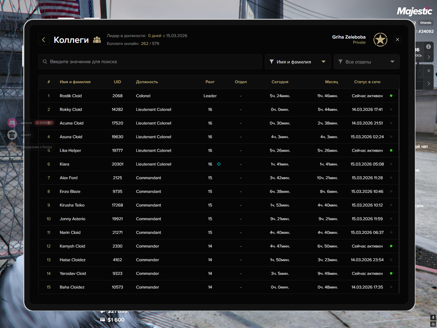Open the Имя и фамилия filter dropdown
This screenshot has height=328, width=437.
[297, 62]
